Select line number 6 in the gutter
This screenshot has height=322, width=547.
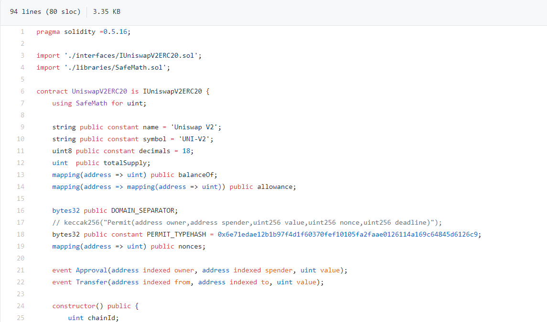pos(22,91)
